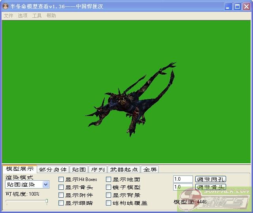The image size is (253, 213).
Task: Maximize the model viewer window
Action: click(237, 7)
